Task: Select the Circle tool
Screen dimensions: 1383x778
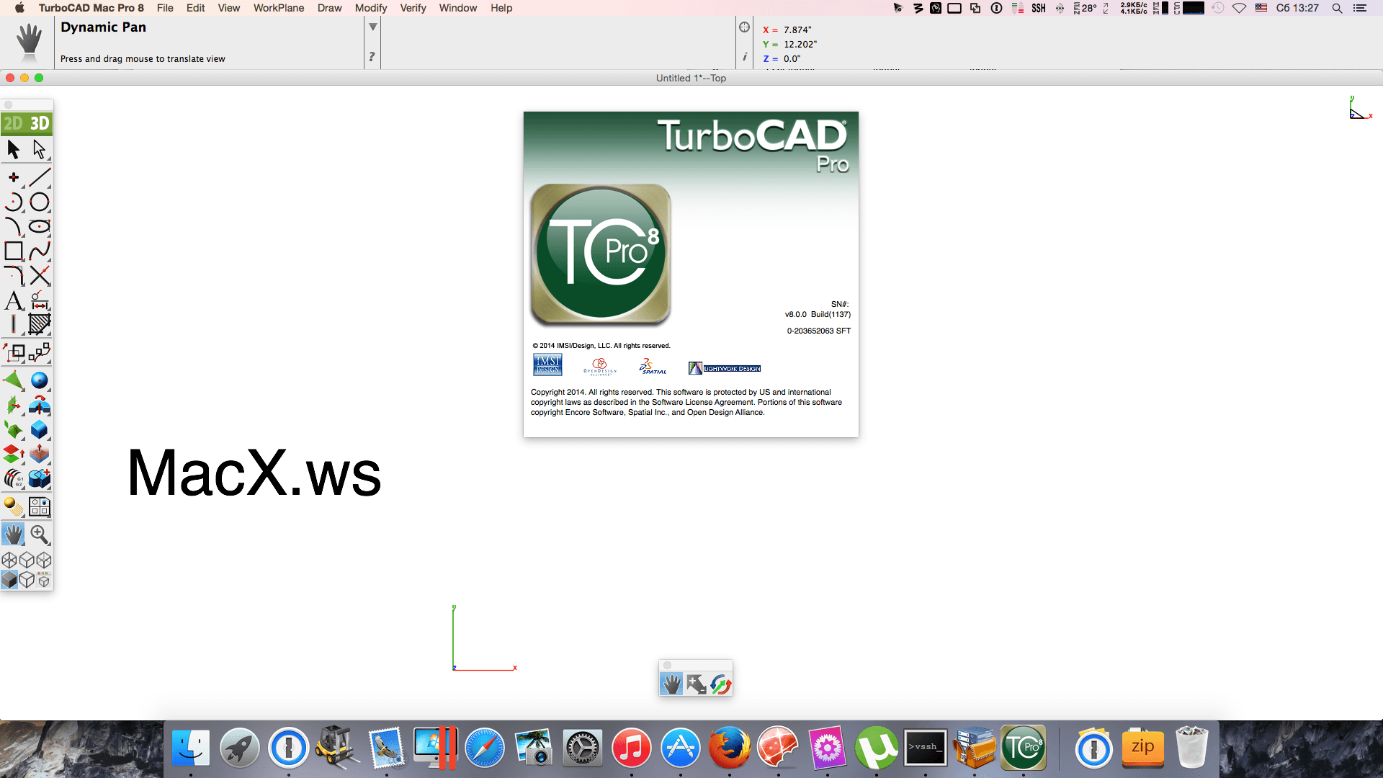Action: point(40,202)
